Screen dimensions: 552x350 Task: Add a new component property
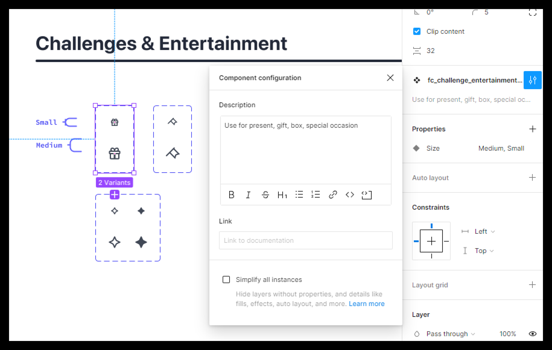click(532, 129)
